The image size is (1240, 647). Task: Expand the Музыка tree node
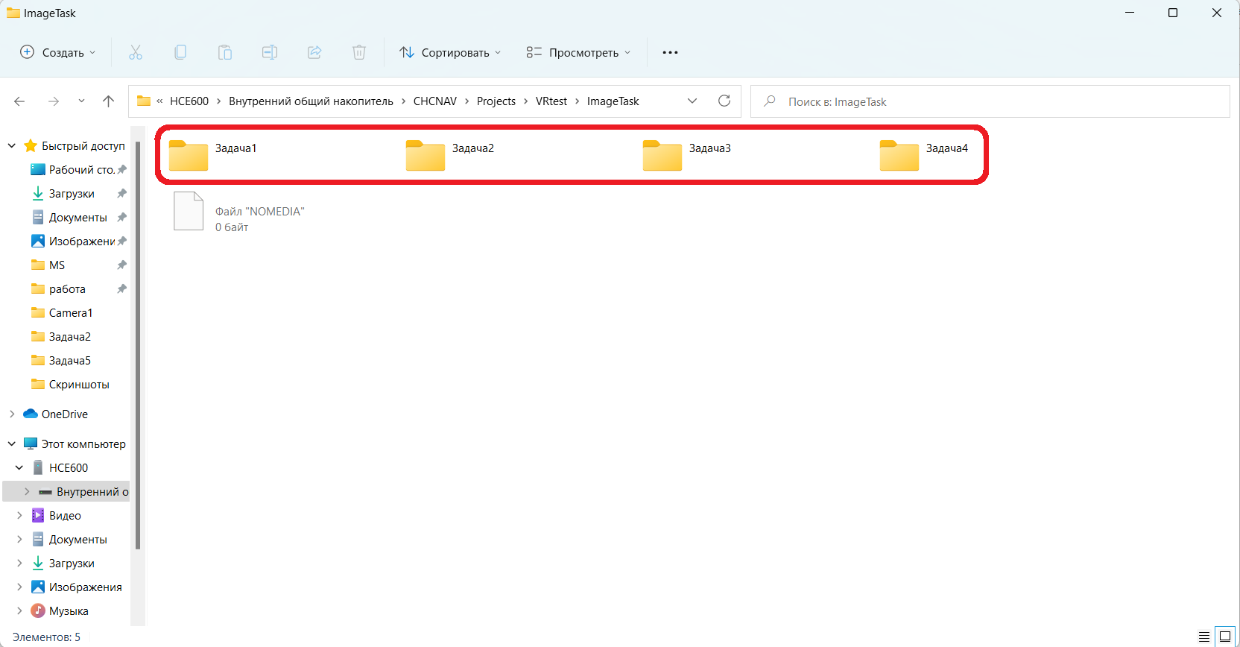coord(19,611)
